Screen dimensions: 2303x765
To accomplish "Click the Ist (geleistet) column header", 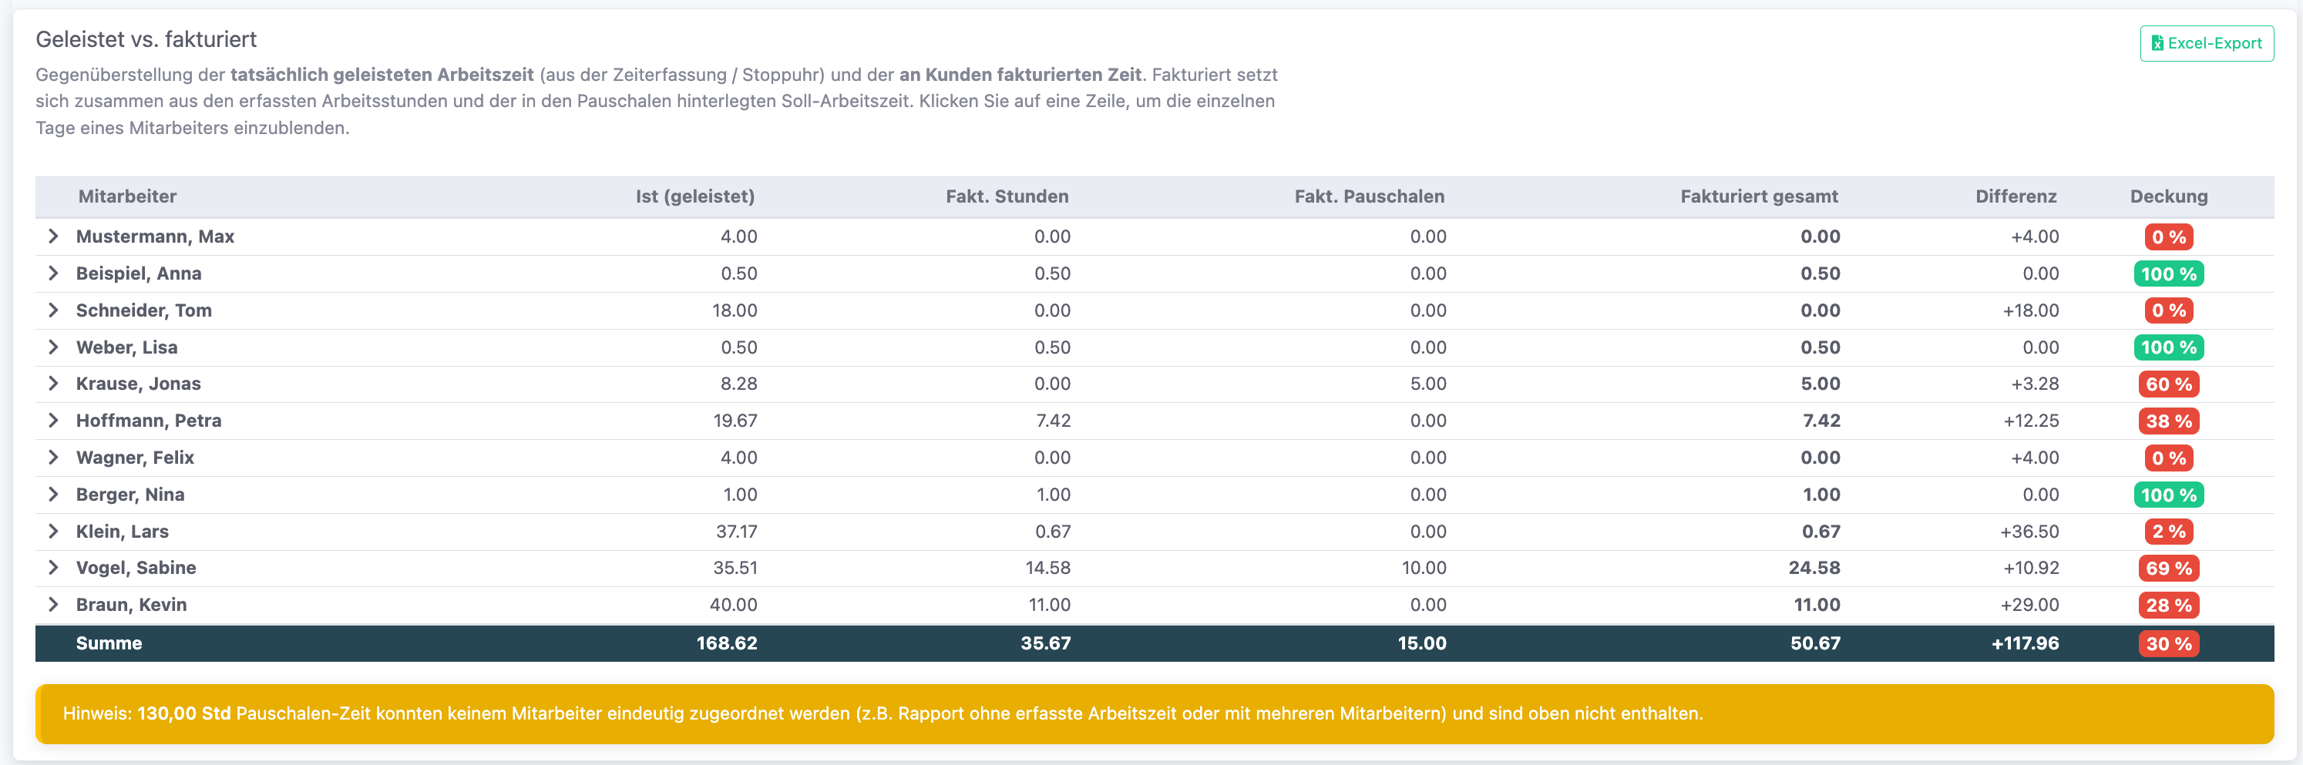I will point(694,196).
